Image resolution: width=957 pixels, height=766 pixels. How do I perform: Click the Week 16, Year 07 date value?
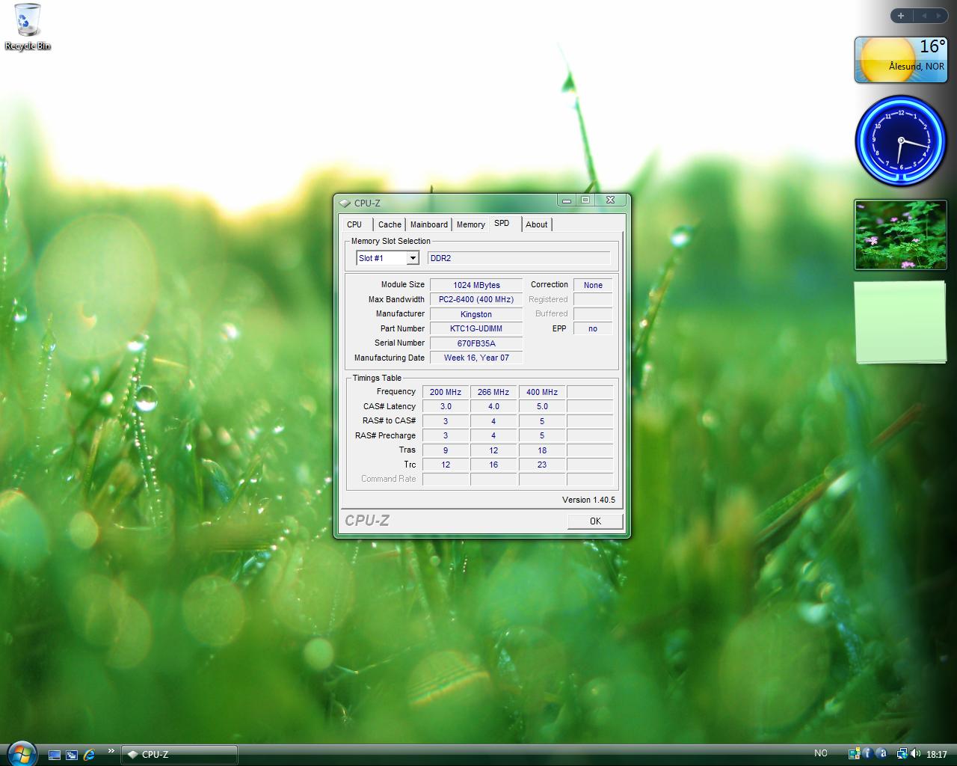[x=476, y=358]
